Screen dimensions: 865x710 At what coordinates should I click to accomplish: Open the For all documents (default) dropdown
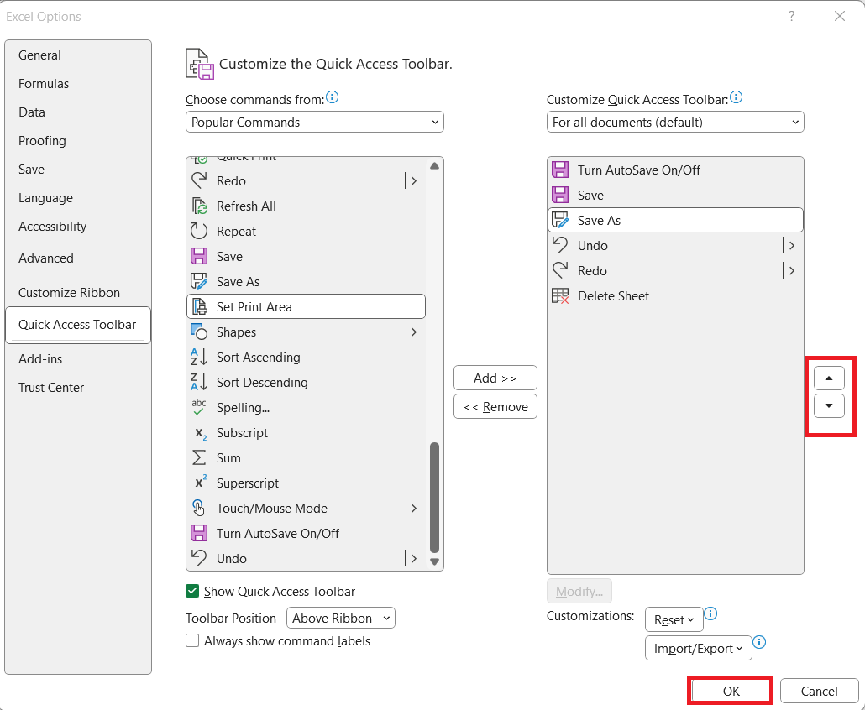tap(675, 122)
